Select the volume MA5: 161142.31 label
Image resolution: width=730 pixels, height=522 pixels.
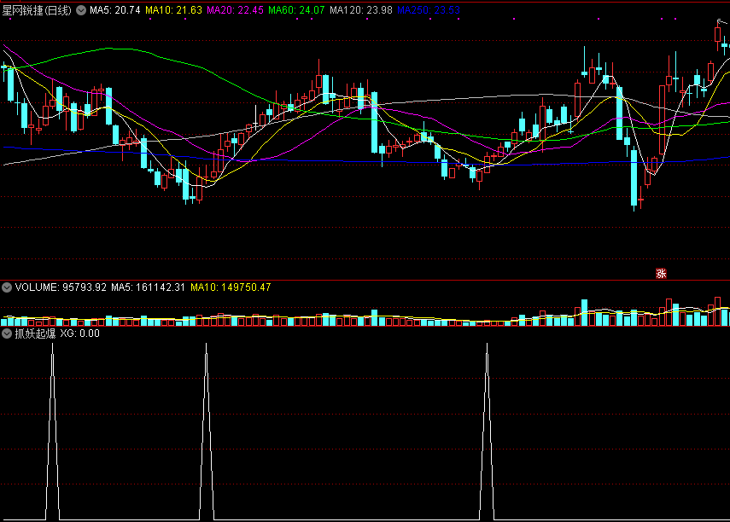(x=148, y=287)
